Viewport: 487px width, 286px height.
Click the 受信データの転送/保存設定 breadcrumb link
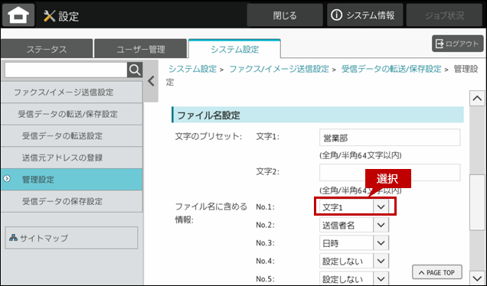pyautogui.click(x=391, y=69)
